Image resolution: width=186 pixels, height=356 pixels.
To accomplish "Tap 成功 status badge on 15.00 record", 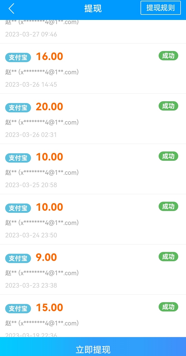I will click(x=168, y=307).
